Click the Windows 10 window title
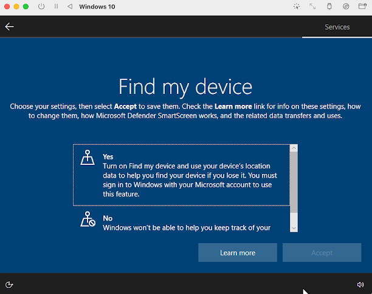Screen dimensions: 372x294 click(97, 7)
